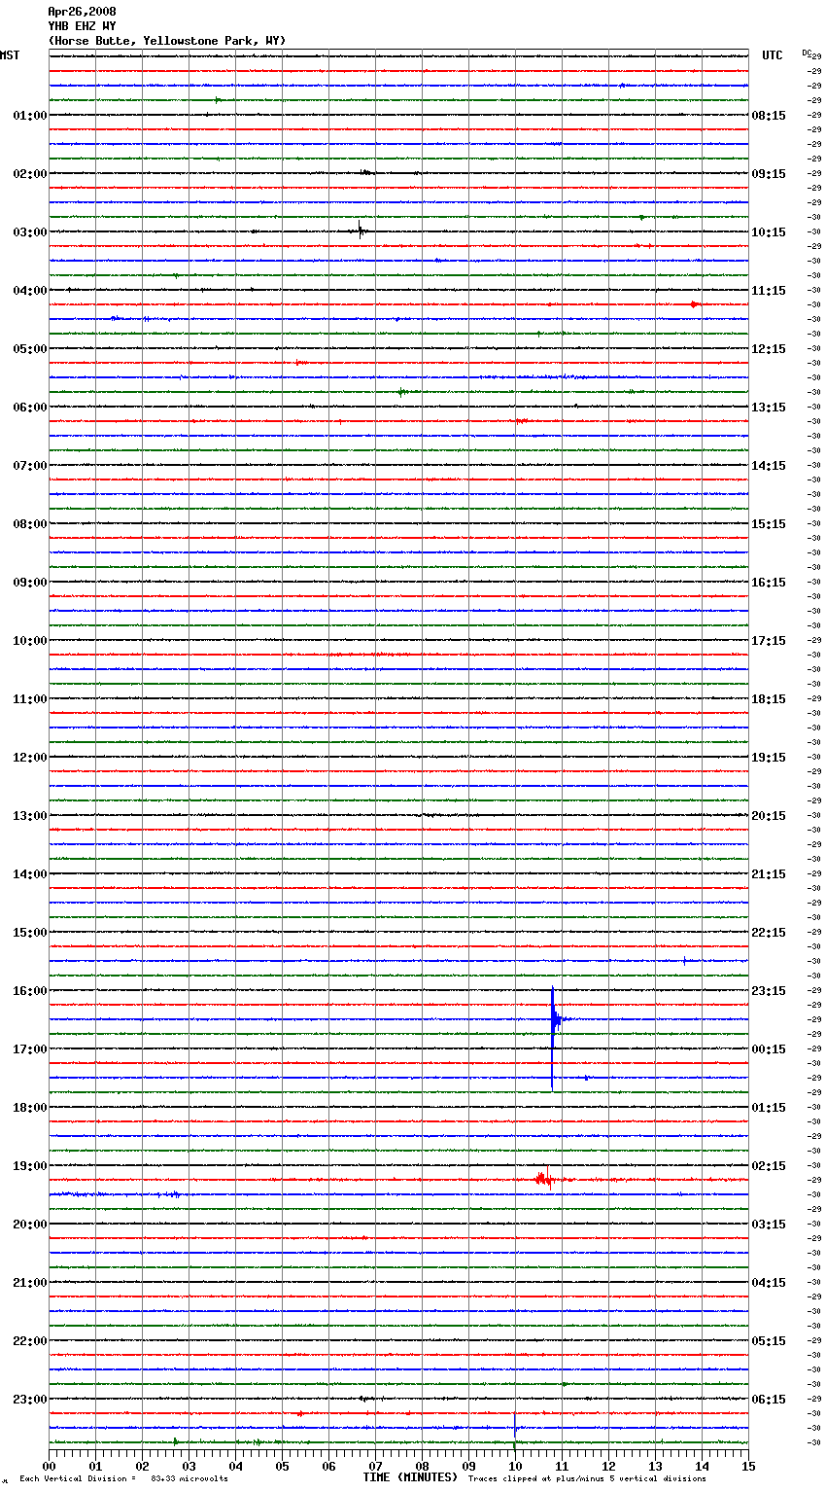Click the "15" minute axis tick label
This screenshot has height=1492, width=826.
(x=748, y=1466)
